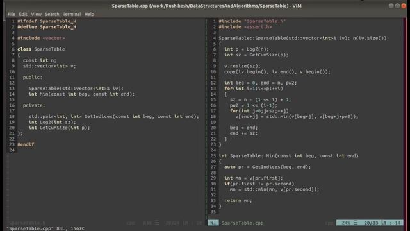The image size is (410, 231).
Task: Click the 20/83 line counter in status line
Action: click(x=371, y=223)
